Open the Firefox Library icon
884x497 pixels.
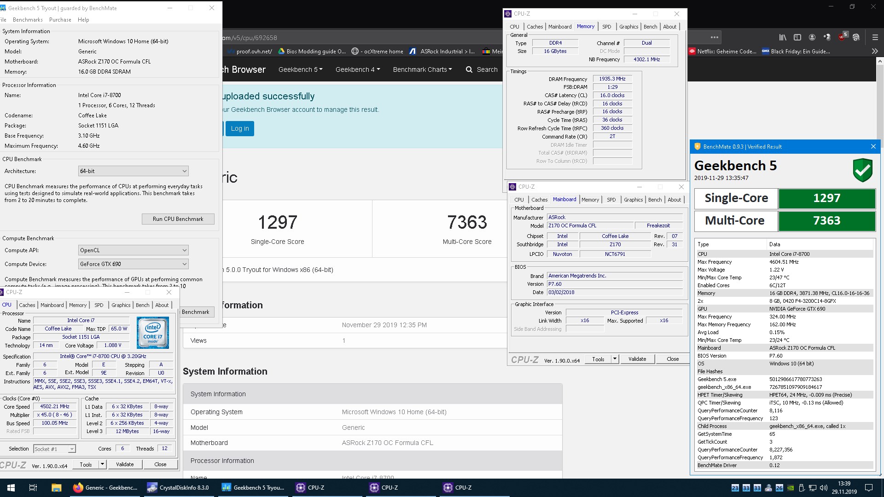coord(783,37)
